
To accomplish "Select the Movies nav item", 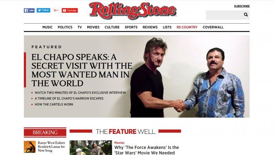I will (93, 27).
